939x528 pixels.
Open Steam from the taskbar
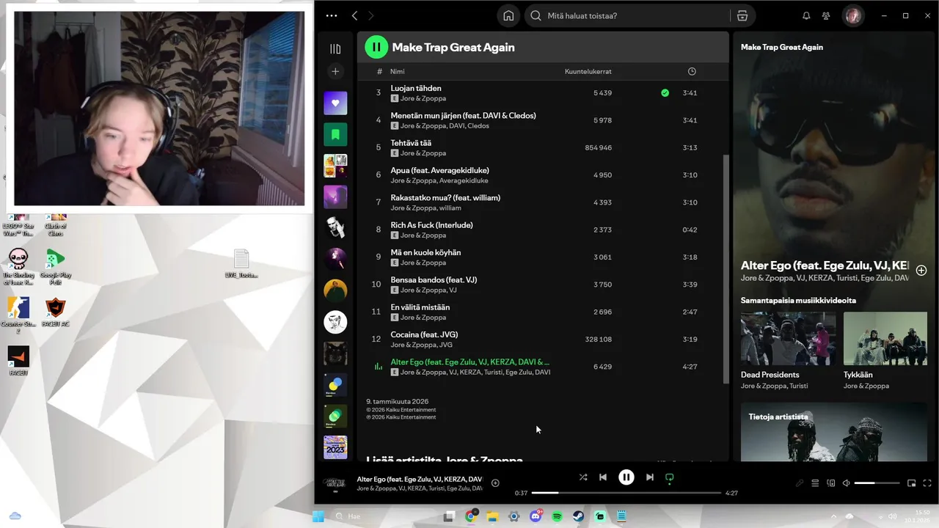click(x=578, y=516)
